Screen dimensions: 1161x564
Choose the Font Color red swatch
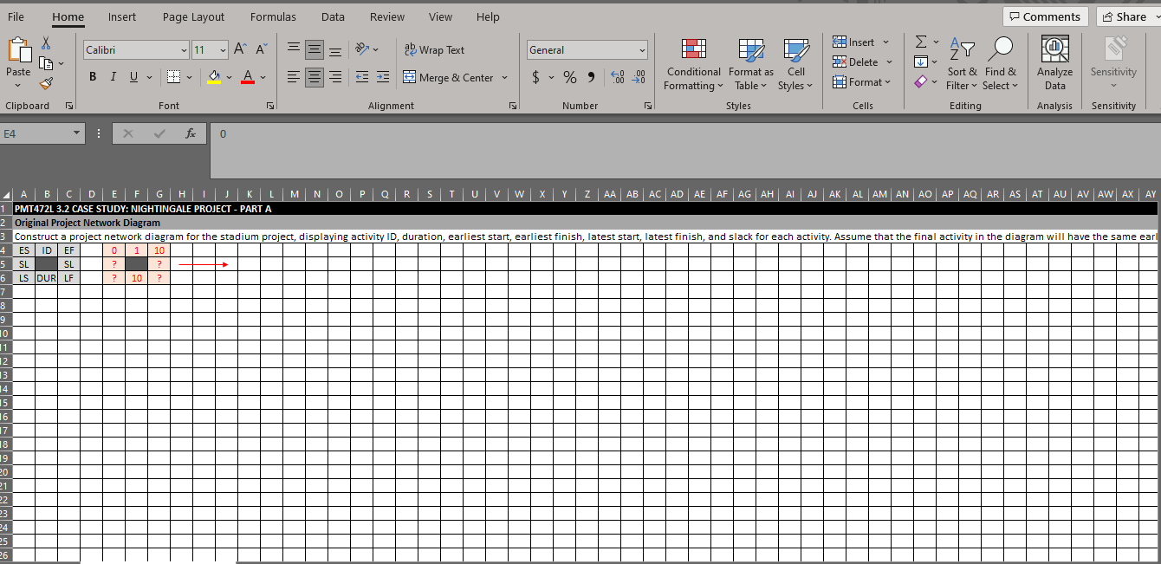250,77
